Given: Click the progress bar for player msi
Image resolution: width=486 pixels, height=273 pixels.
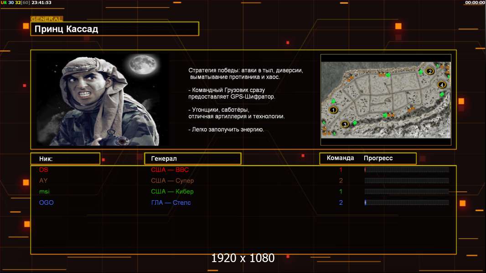Looking at the screenshot, I should coord(407,192).
